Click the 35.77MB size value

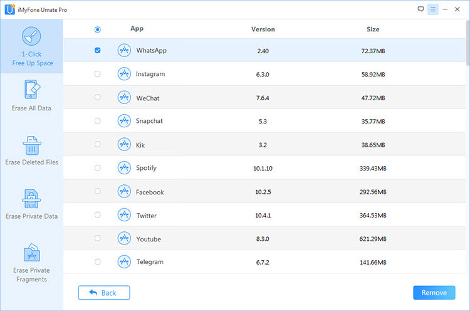pos(373,122)
